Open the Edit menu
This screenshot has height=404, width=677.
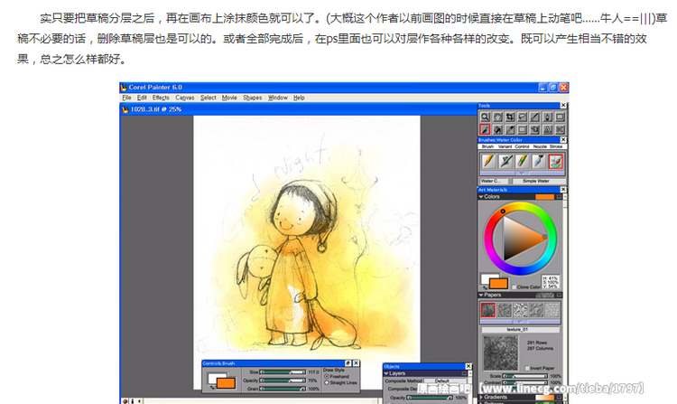tap(142, 98)
